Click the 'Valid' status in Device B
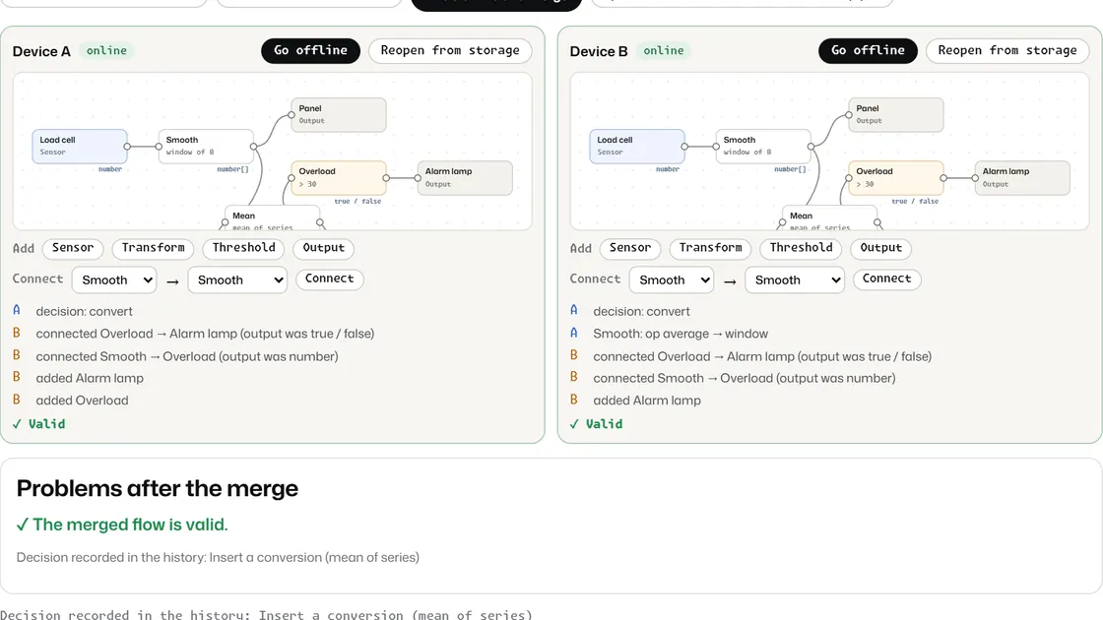This screenshot has width=1103, height=620. [x=597, y=424]
